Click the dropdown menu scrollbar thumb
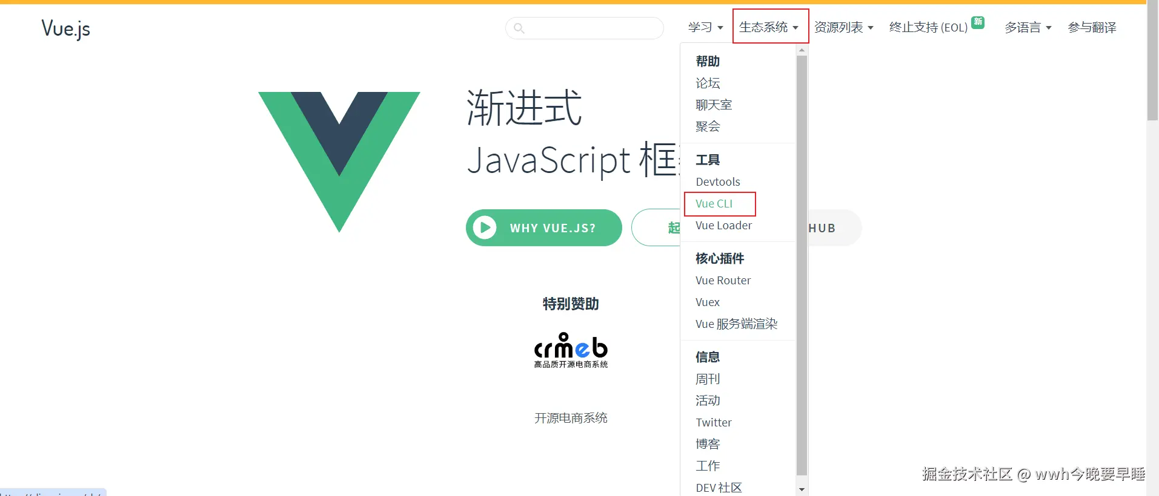The width and height of the screenshot is (1159, 496). click(802, 266)
